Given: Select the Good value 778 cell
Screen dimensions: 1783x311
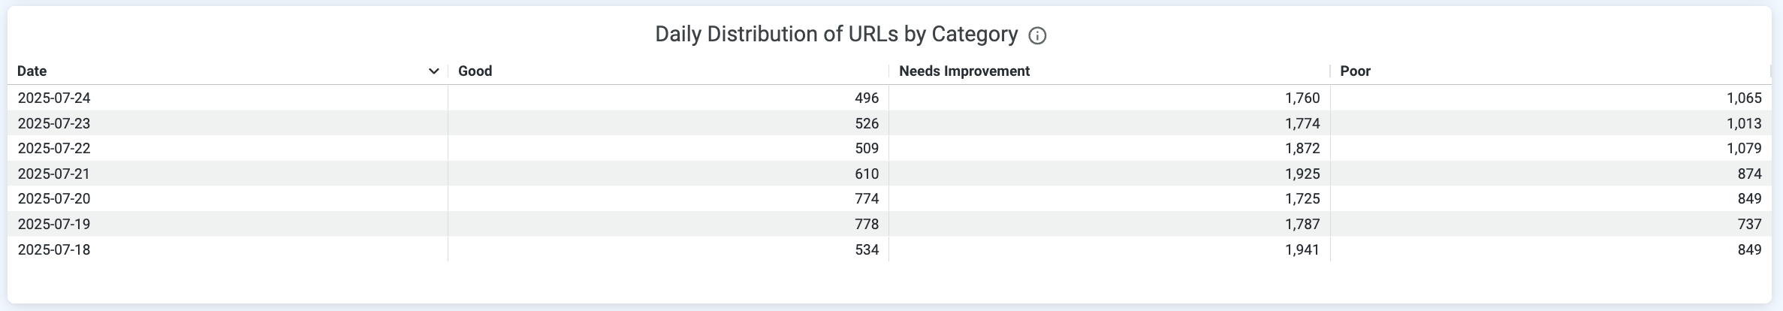Looking at the screenshot, I should (x=866, y=225).
